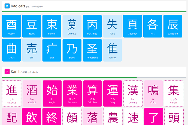The width and height of the screenshot is (188, 125).
Task: Open the Alcohol kanji card
Action: coord(32,93)
